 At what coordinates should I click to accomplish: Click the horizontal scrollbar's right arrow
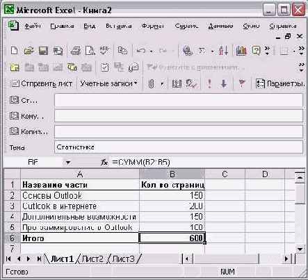pos(286,259)
